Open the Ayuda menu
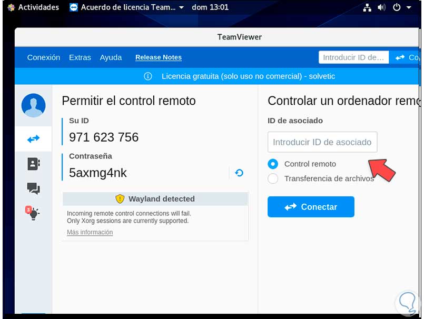The width and height of the screenshot is (424, 319). (111, 57)
